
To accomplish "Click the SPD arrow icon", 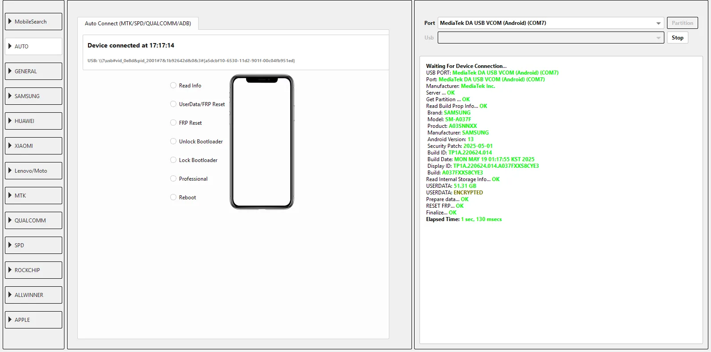I will point(10,245).
